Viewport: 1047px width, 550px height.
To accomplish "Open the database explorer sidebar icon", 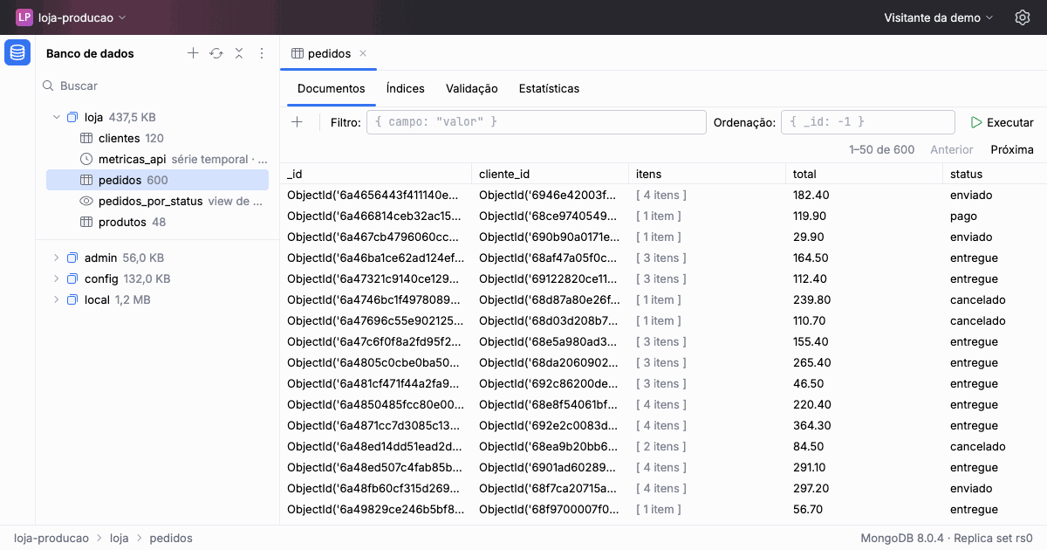I will [x=17, y=53].
